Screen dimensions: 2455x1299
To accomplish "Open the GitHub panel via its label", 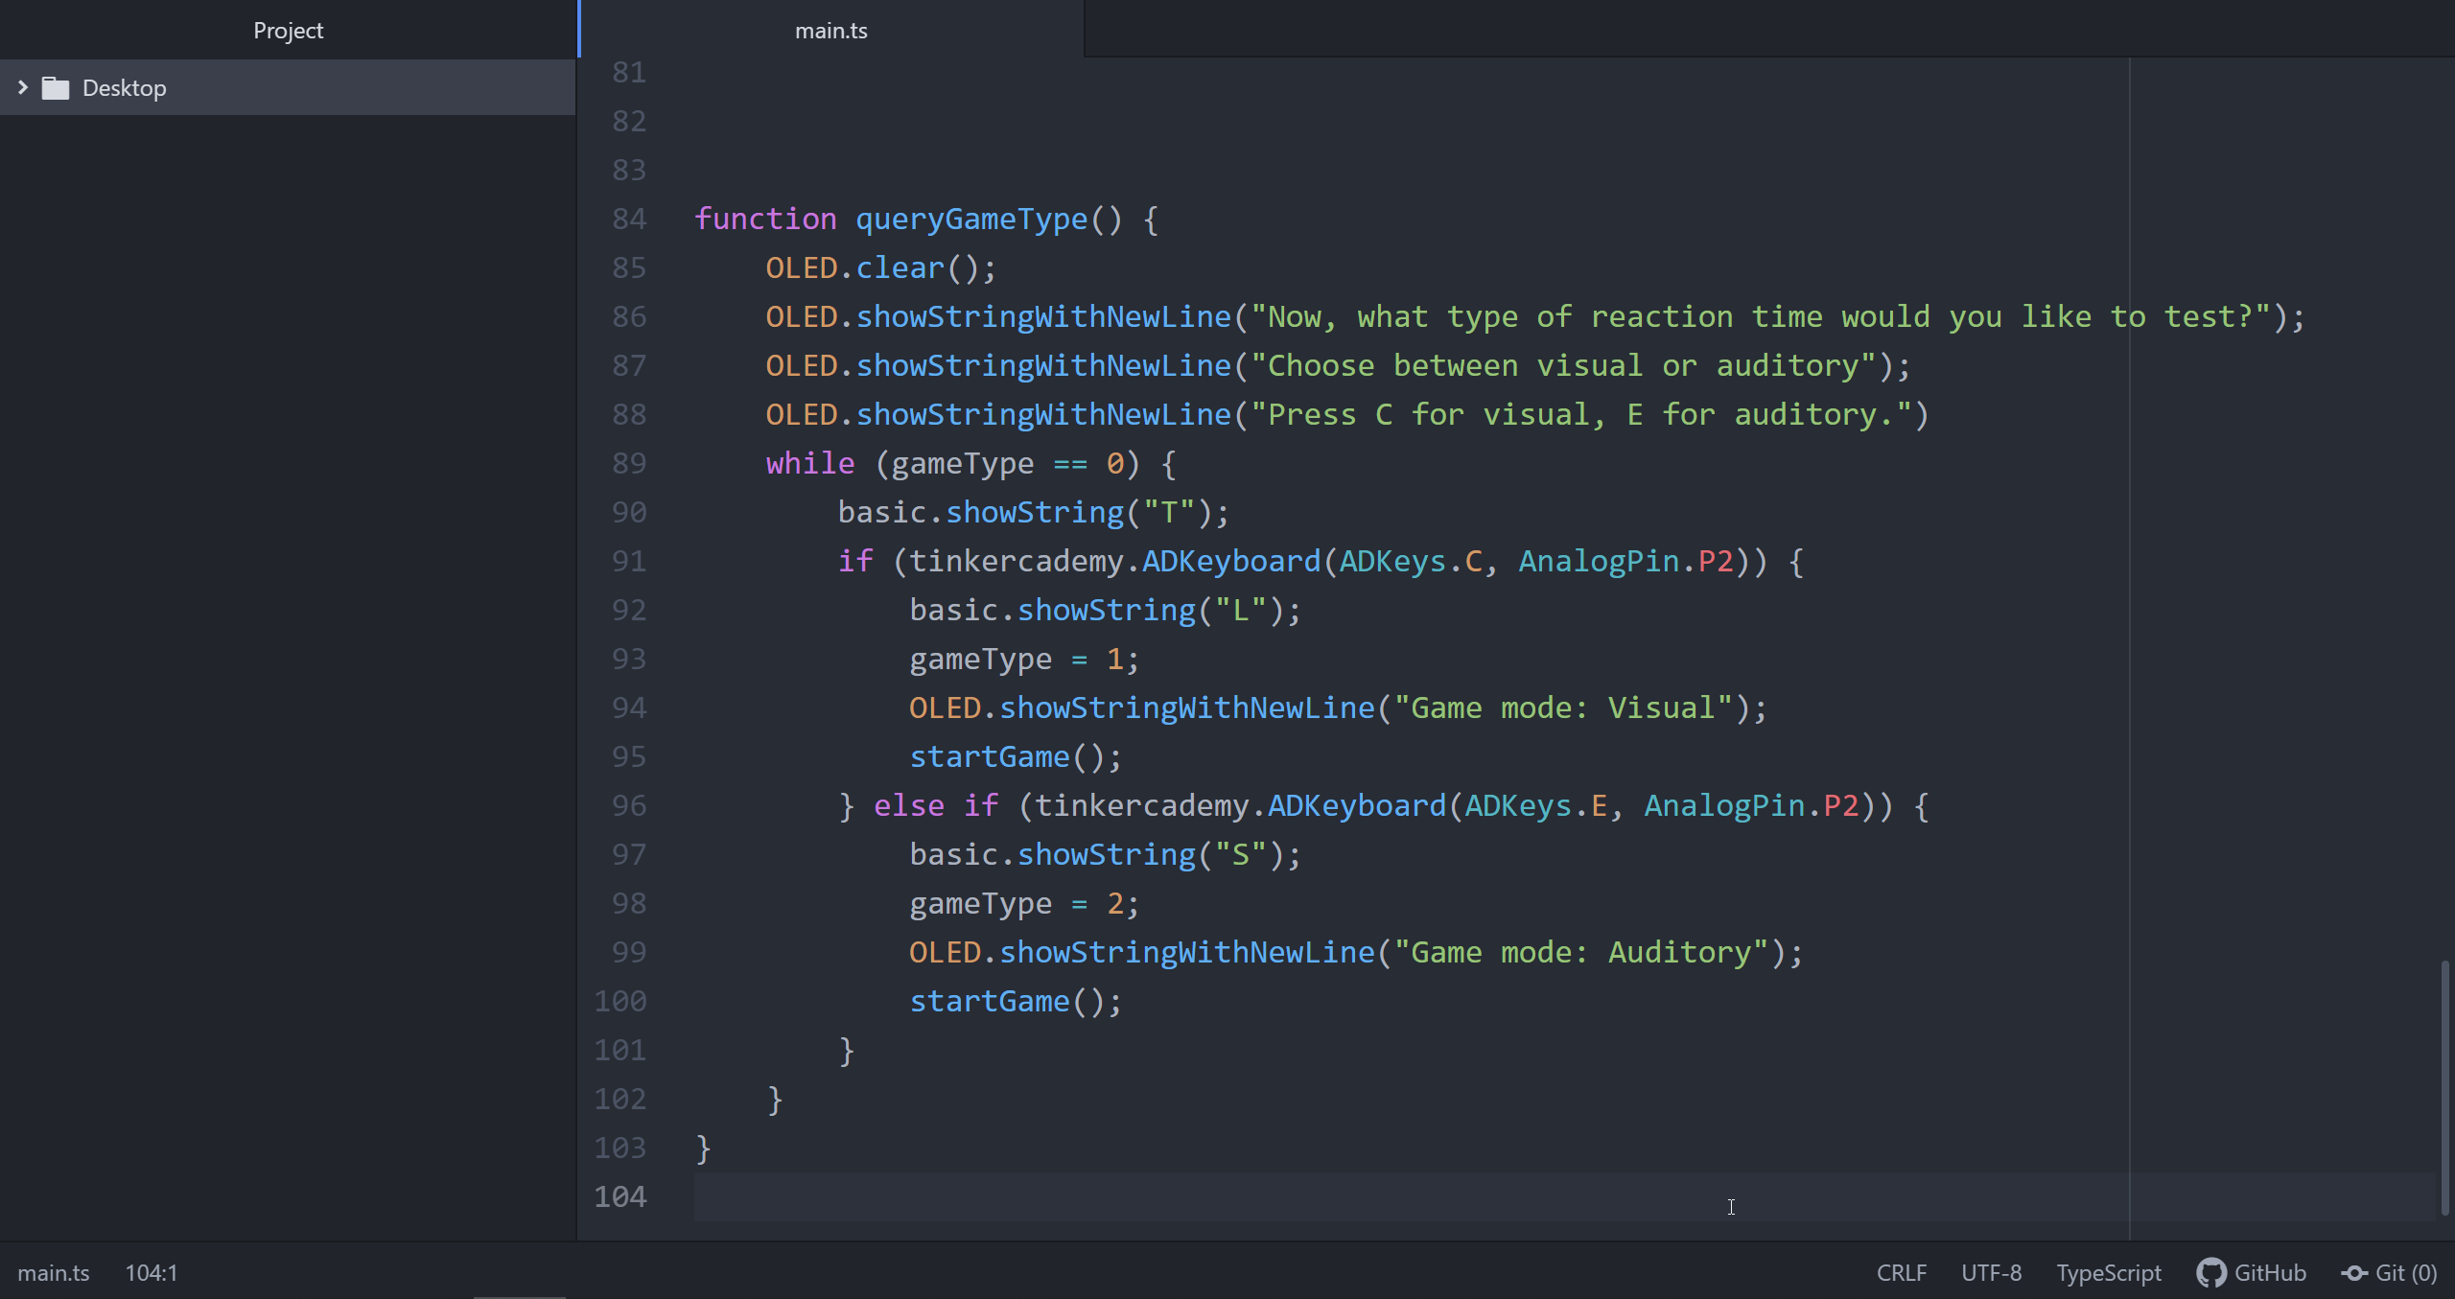I will 2269,1272.
